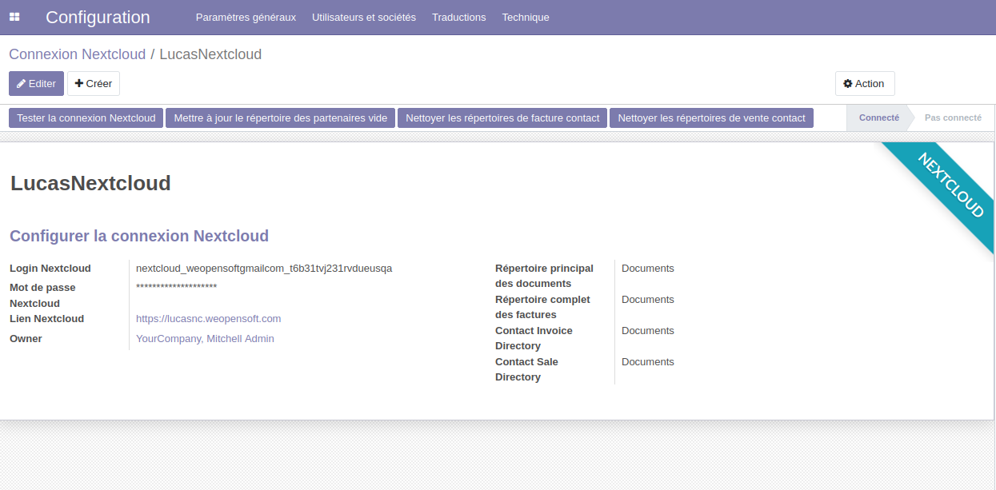
Task: Click the Créer button
Action: [x=94, y=83]
